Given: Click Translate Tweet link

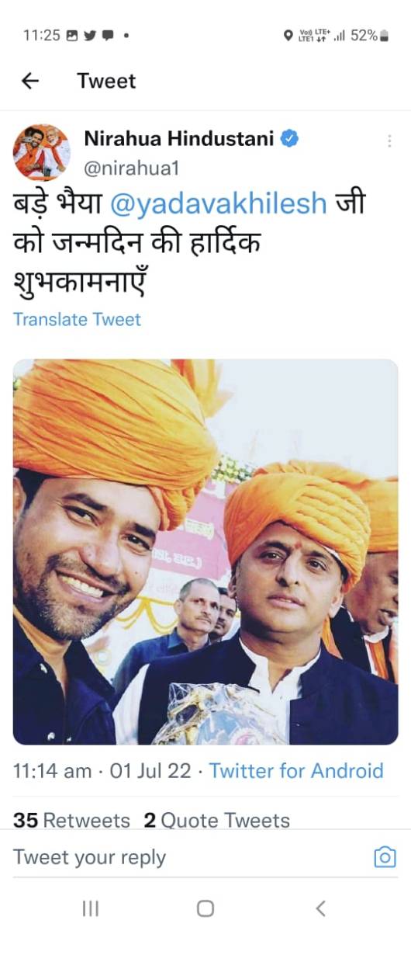Looking at the screenshot, I should coord(77,319).
